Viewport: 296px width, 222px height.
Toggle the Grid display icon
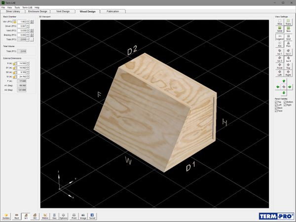[288, 37]
